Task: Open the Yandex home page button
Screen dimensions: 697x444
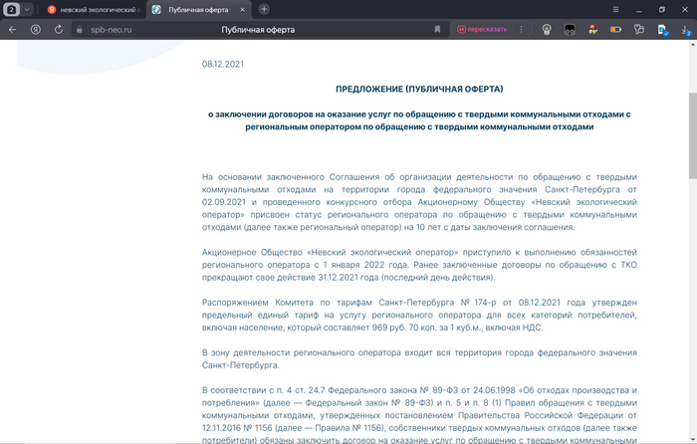Action: [x=36, y=29]
